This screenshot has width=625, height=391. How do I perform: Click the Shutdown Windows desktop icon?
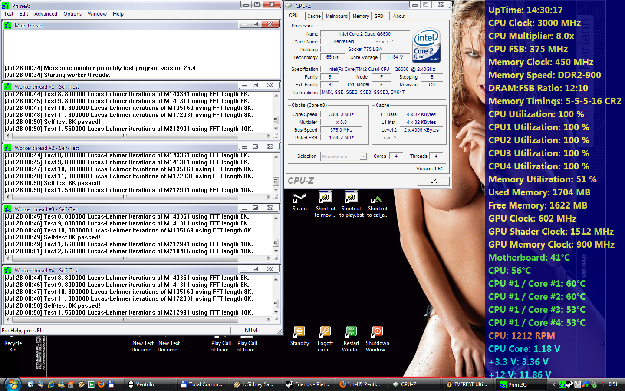tap(377, 332)
